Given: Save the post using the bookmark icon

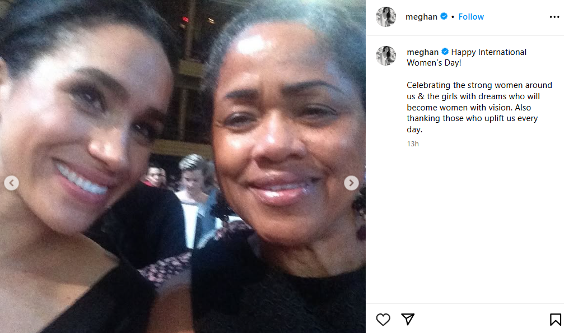Looking at the screenshot, I should [555, 320].
